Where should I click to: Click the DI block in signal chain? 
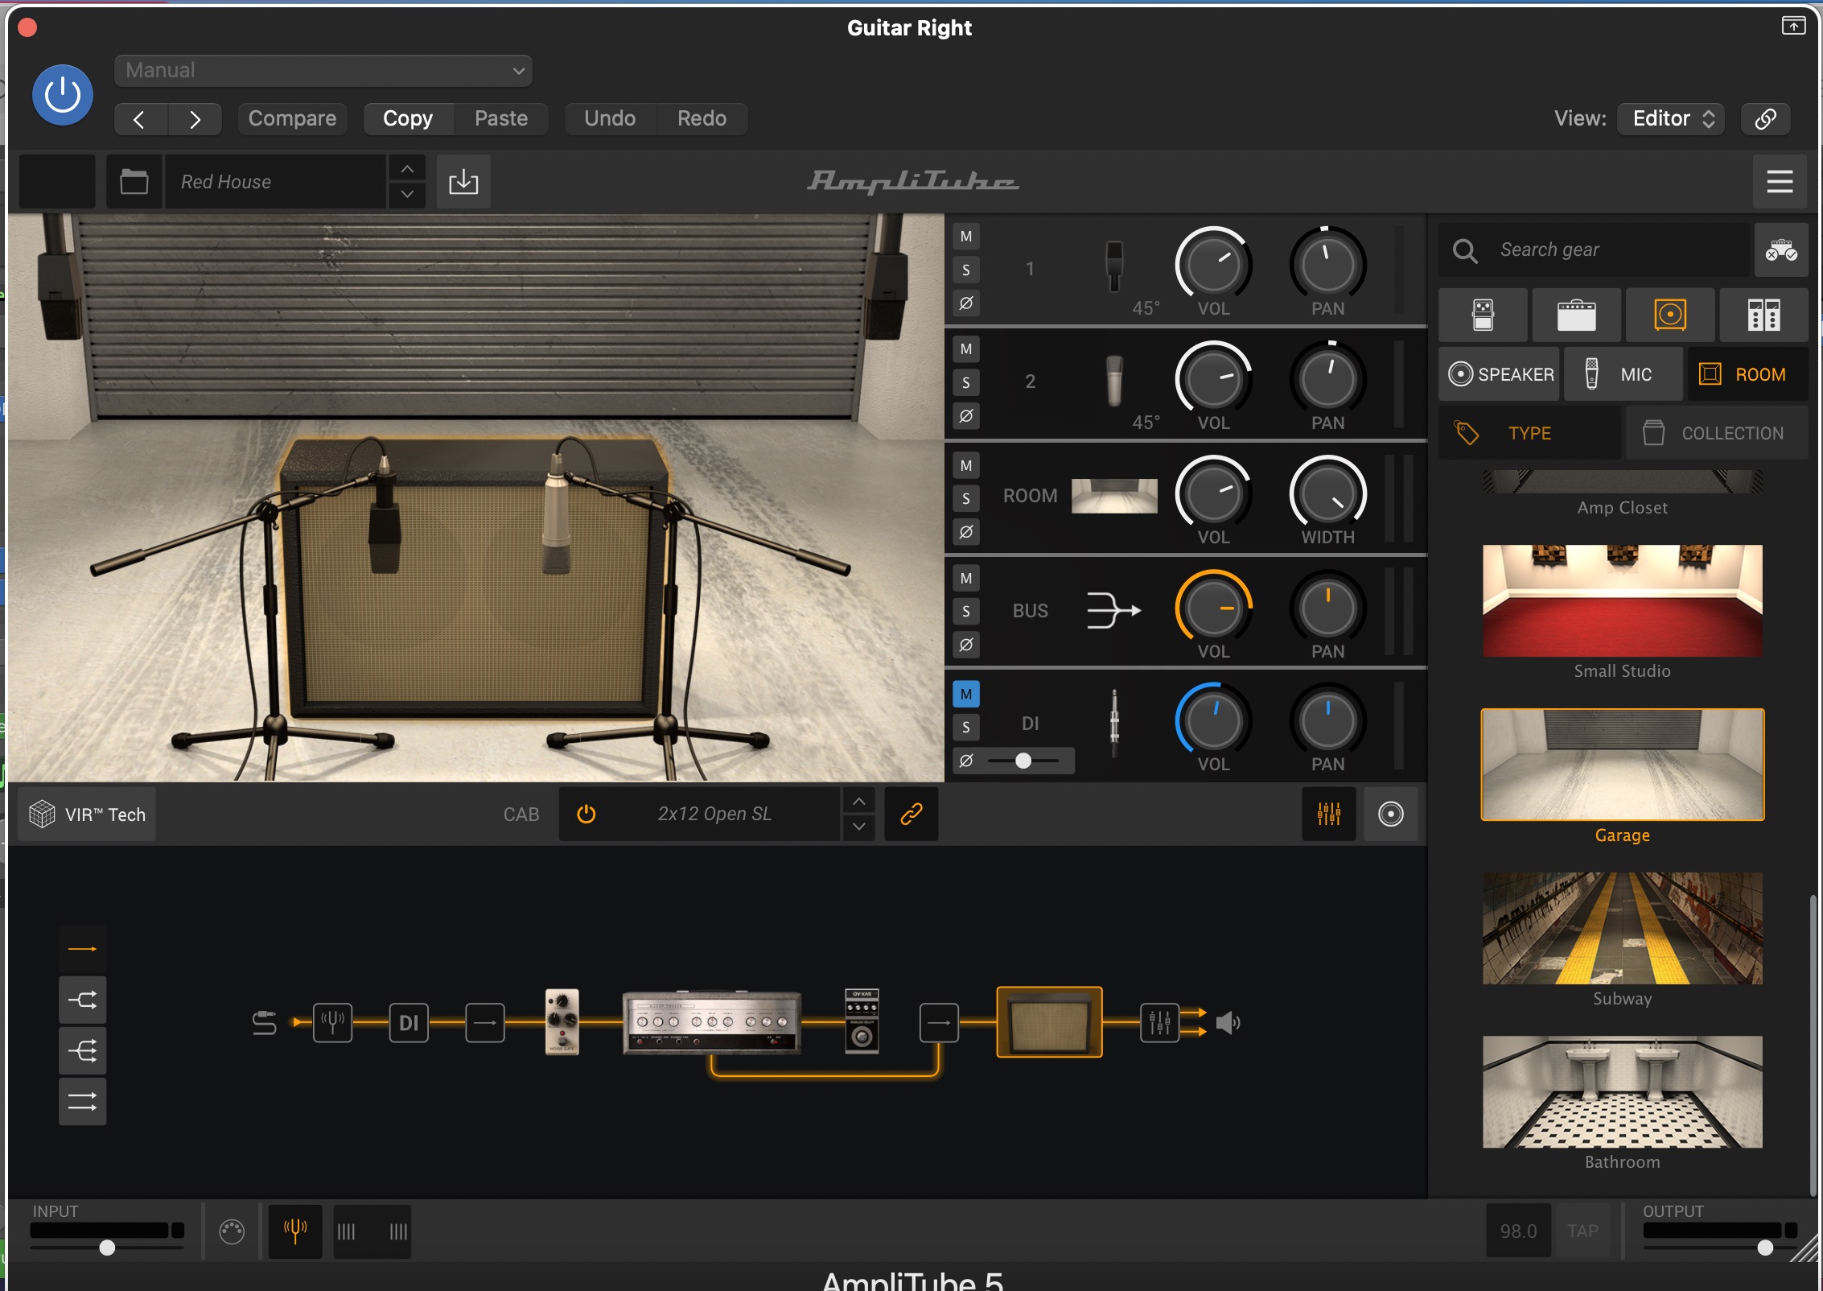(x=409, y=1023)
